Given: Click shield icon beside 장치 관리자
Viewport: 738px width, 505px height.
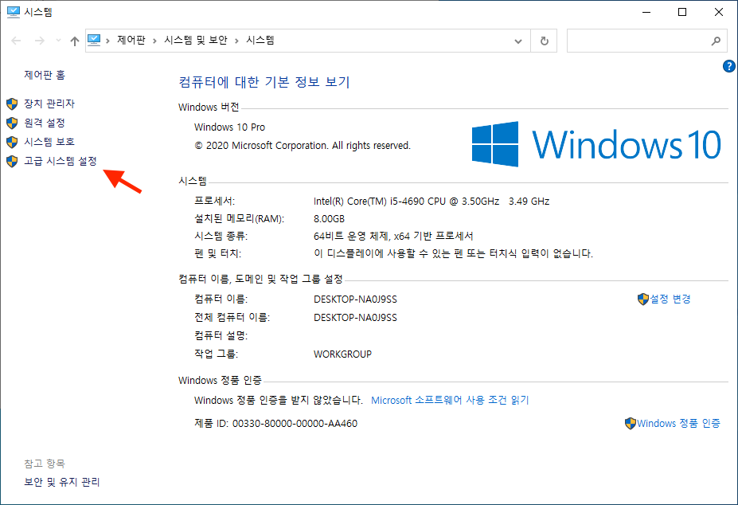Looking at the screenshot, I should pyautogui.click(x=12, y=104).
